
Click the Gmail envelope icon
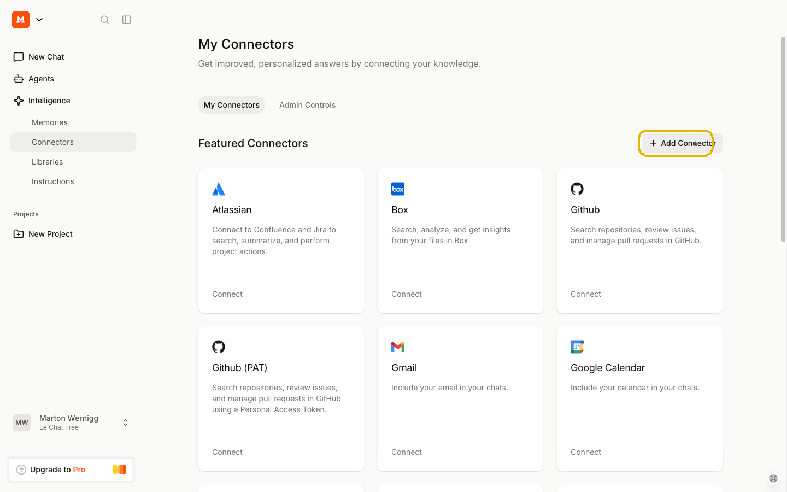coord(398,347)
